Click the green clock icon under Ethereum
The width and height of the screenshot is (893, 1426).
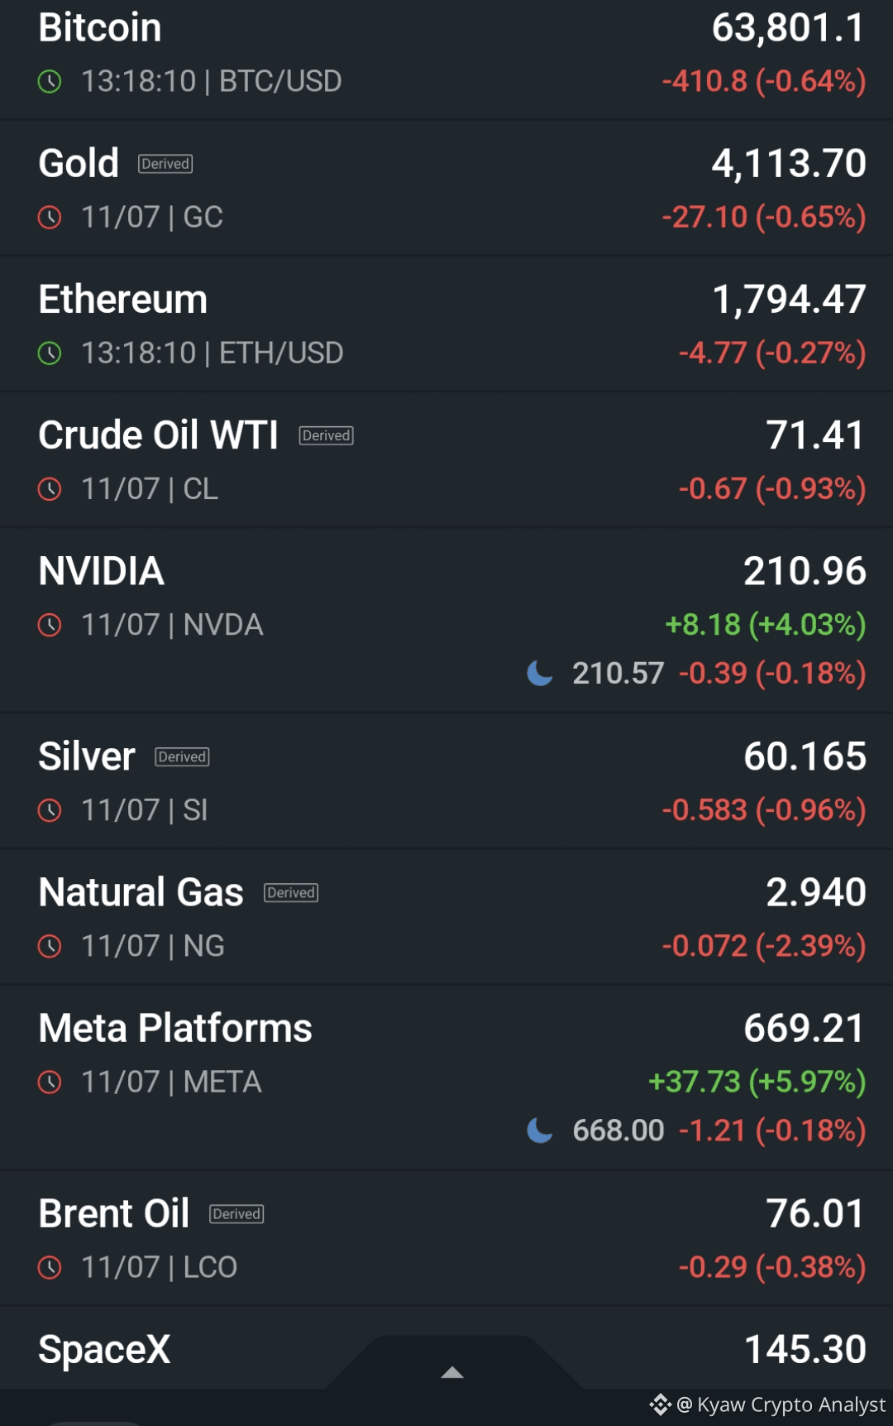click(50, 353)
